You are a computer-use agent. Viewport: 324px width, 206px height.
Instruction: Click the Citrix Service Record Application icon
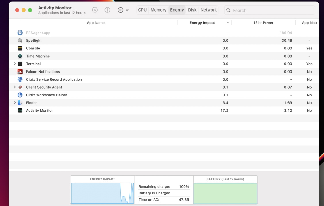click(x=20, y=79)
